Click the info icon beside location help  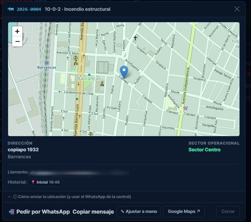[x=15, y=197]
